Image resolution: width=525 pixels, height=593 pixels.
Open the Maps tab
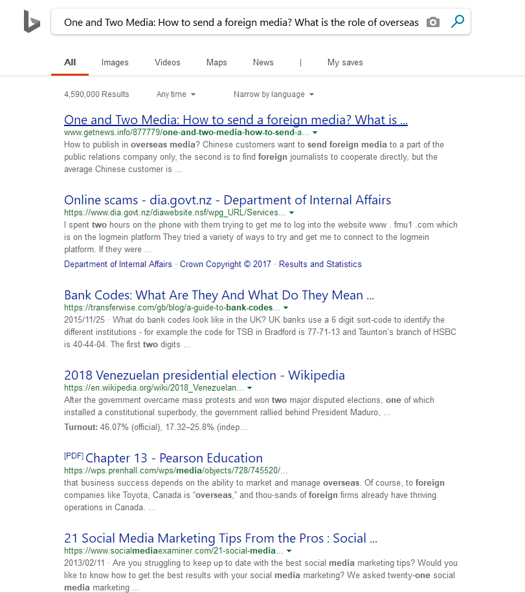(216, 62)
